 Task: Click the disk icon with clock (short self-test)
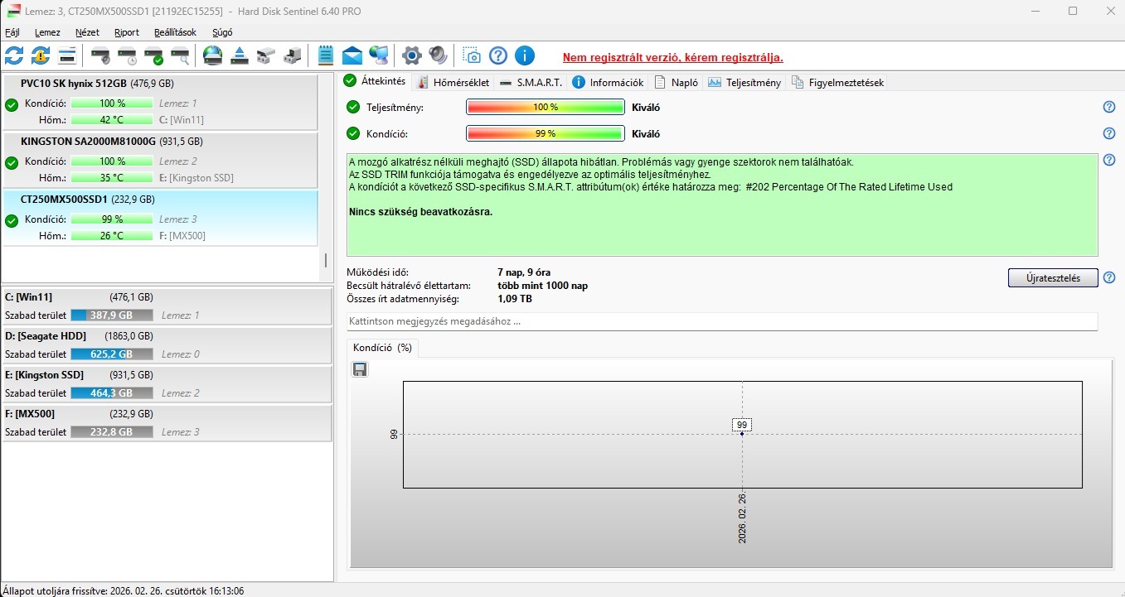128,56
